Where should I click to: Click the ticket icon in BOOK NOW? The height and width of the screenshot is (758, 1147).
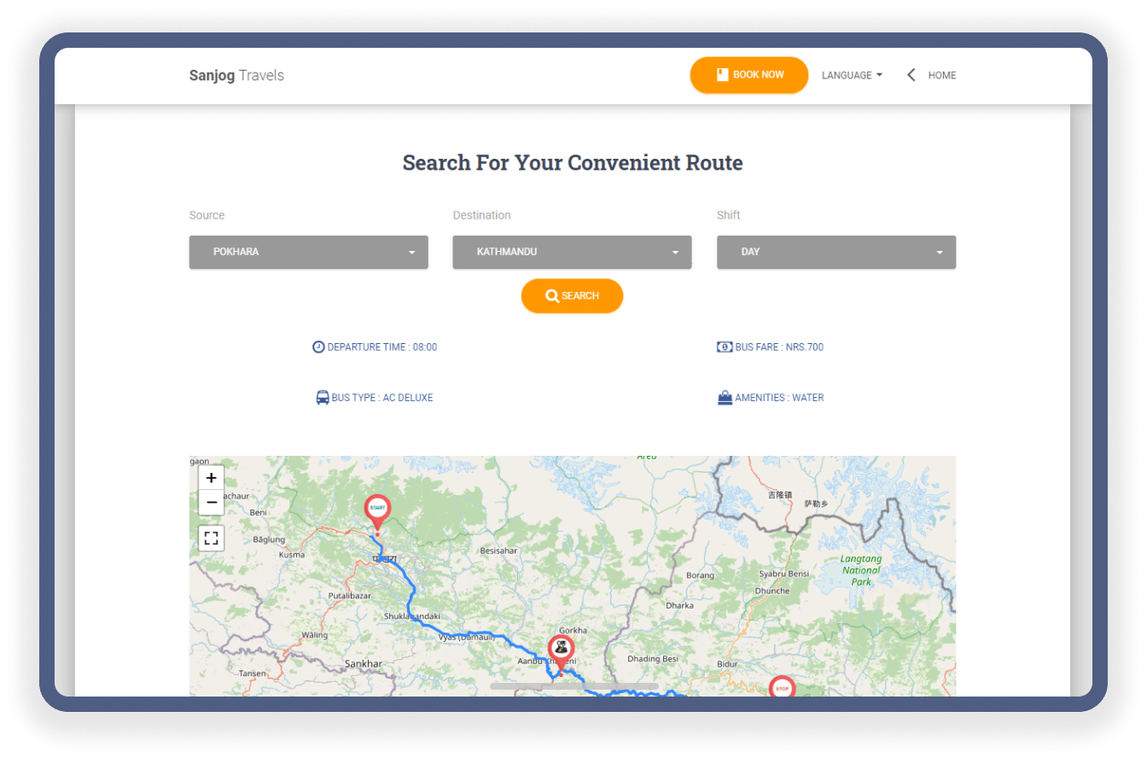[x=721, y=75]
